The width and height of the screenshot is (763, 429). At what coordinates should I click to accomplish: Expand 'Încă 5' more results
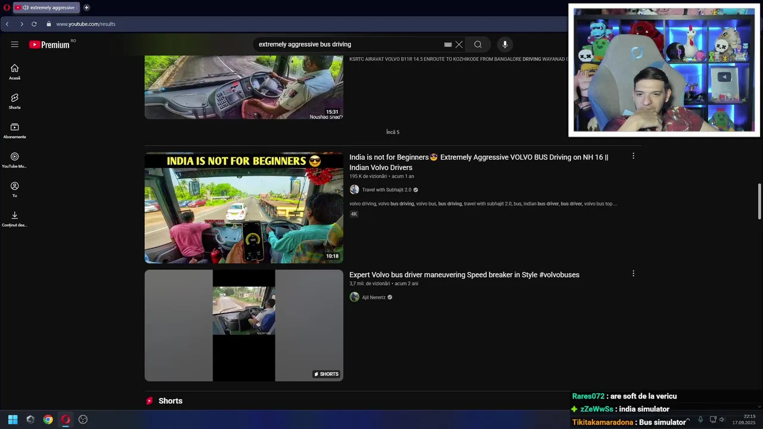click(x=393, y=132)
